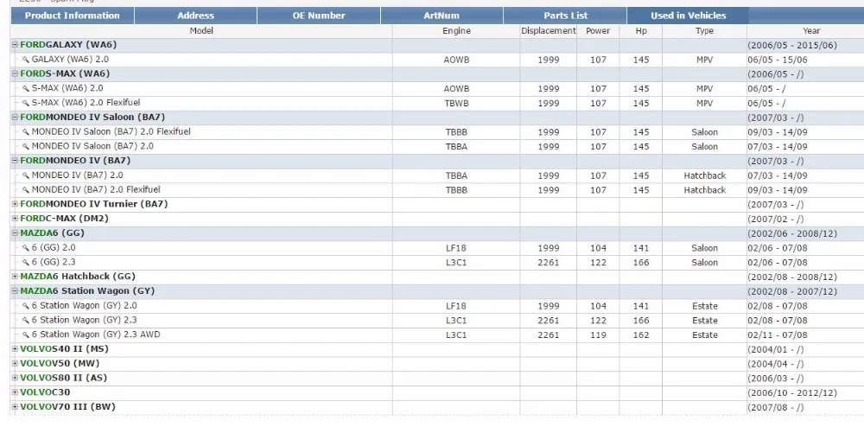Viewport: 864px width, 427px height.
Task: Open the OE Number tab
Action: [x=319, y=16]
